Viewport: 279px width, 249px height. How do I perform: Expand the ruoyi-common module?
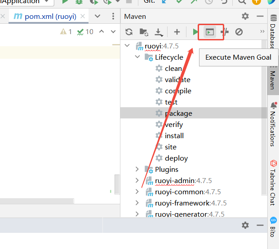coord(137,192)
